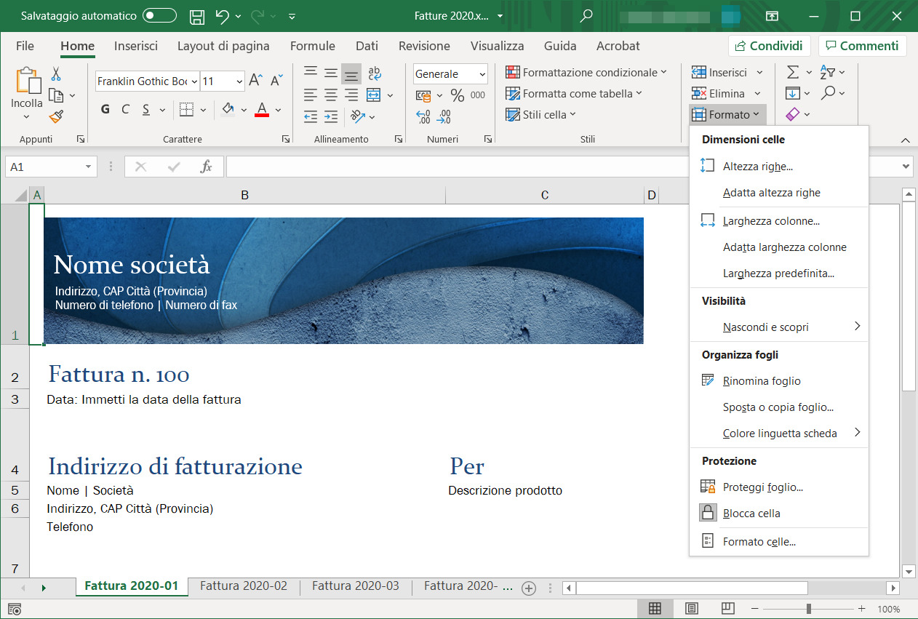Click the Save floppy disk icon
Screen dimensions: 918x619
pyautogui.click(x=196, y=16)
